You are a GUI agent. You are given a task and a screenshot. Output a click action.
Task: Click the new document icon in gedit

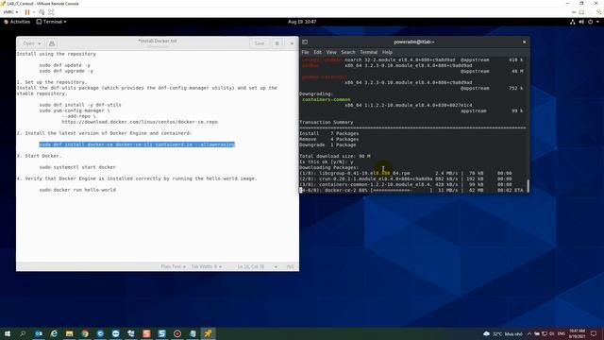pos(52,43)
